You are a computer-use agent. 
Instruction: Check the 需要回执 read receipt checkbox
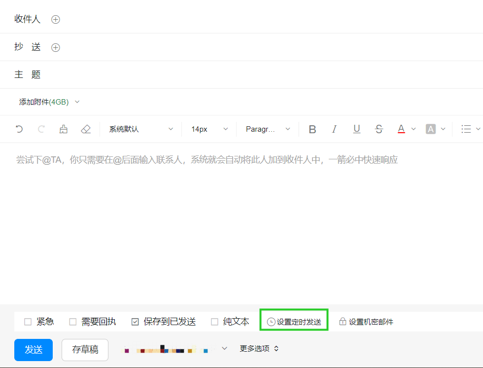pyautogui.click(x=73, y=322)
